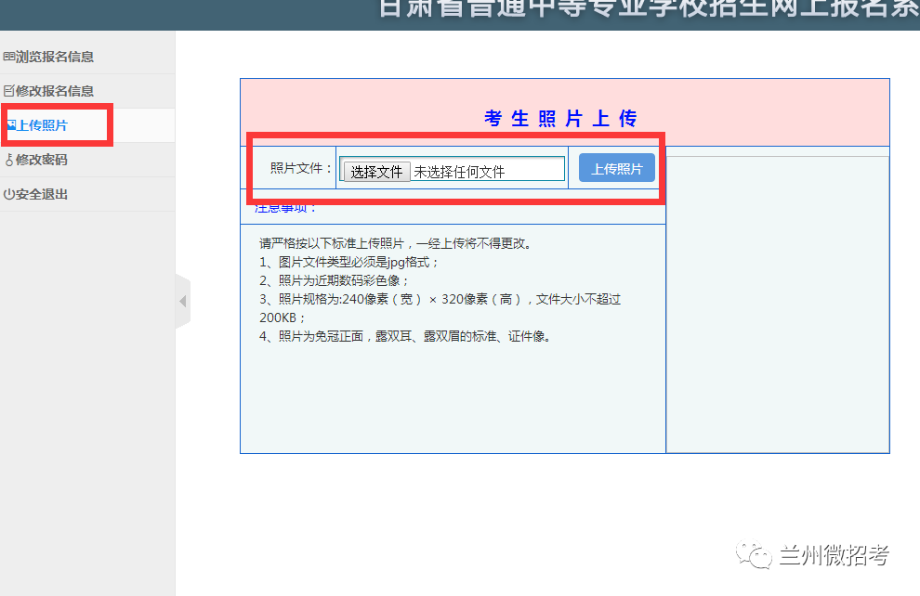
Task: Click the blue 上传照片 button
Action: coord(616,169)
